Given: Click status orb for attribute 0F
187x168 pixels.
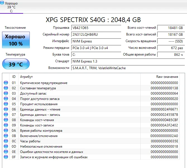Looking at the screenshot, I should click(6, 157).
